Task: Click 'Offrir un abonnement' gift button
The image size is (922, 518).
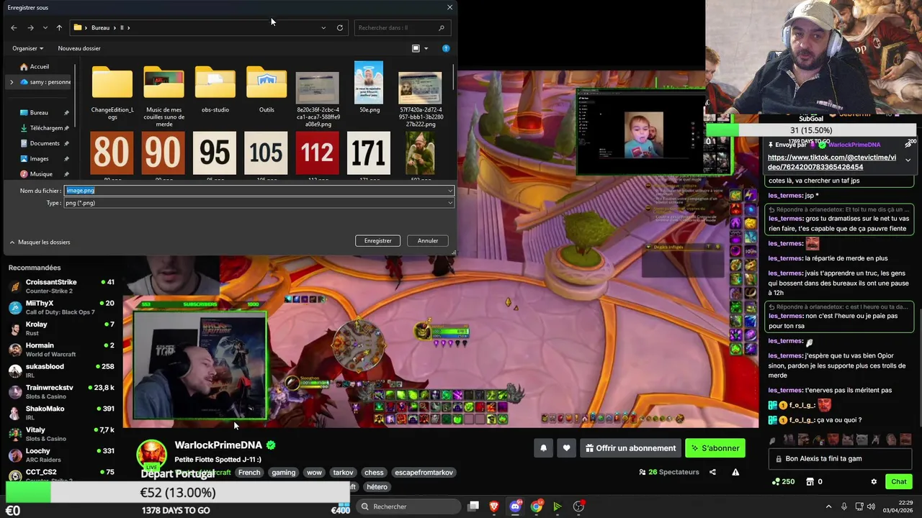Action: click(x=631, y=448)
